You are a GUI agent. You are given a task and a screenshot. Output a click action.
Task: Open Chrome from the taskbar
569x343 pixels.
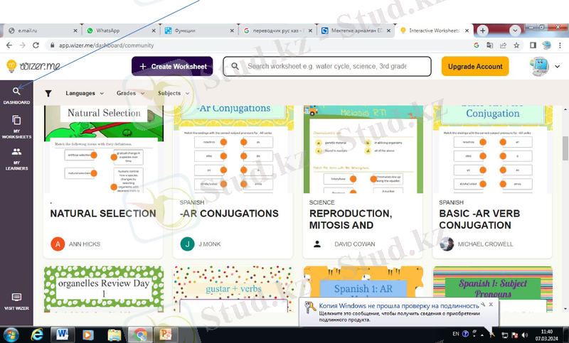click(x=140, y=334)
